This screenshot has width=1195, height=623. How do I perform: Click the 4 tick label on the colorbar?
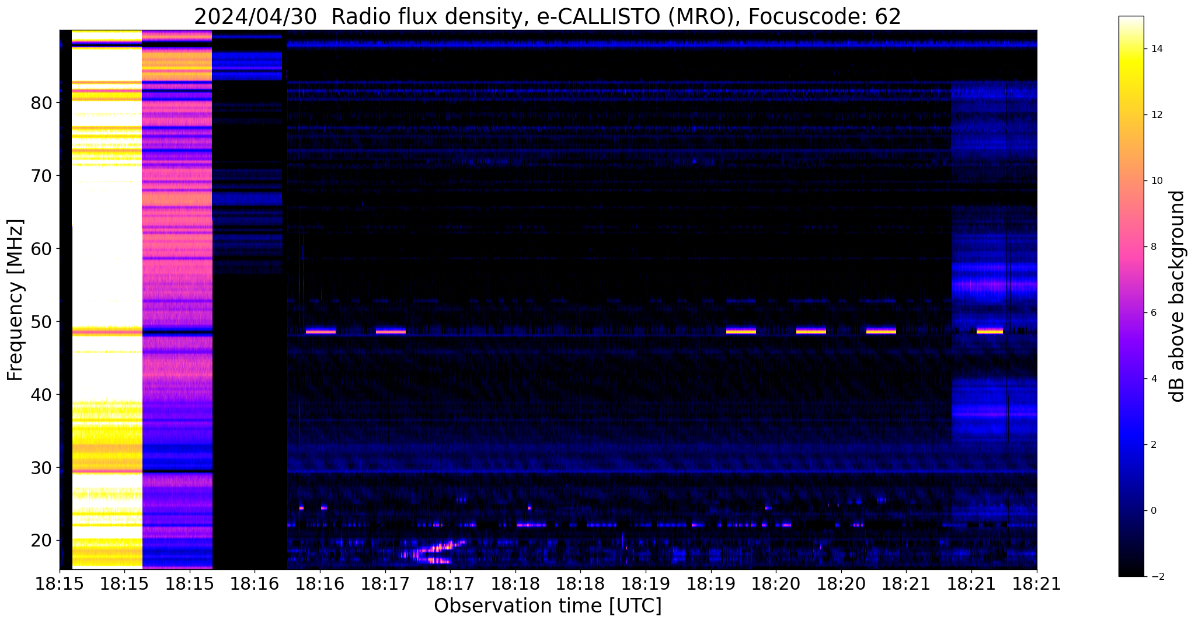pos(1153,379)
